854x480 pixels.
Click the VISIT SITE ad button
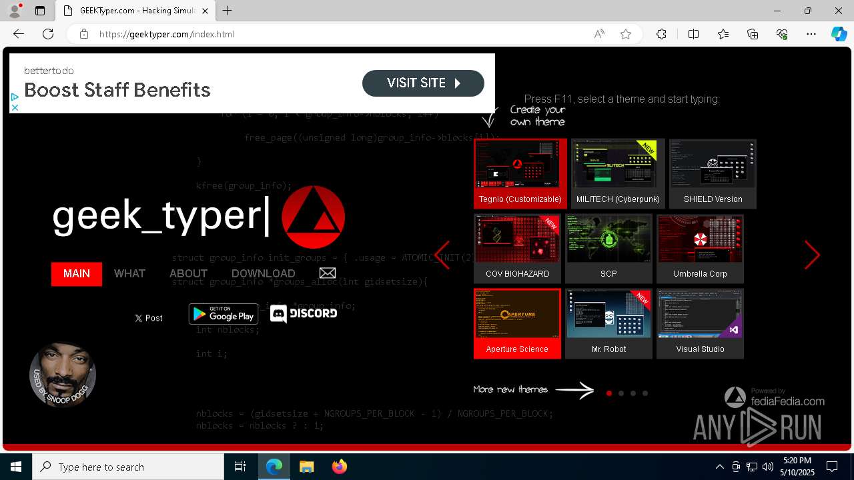[x=423, y=83]
